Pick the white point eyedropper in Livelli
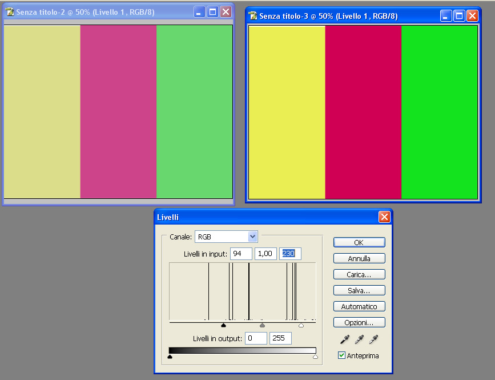Image resolution: width=495 pixels, height=380 pixels. [374, 340]
